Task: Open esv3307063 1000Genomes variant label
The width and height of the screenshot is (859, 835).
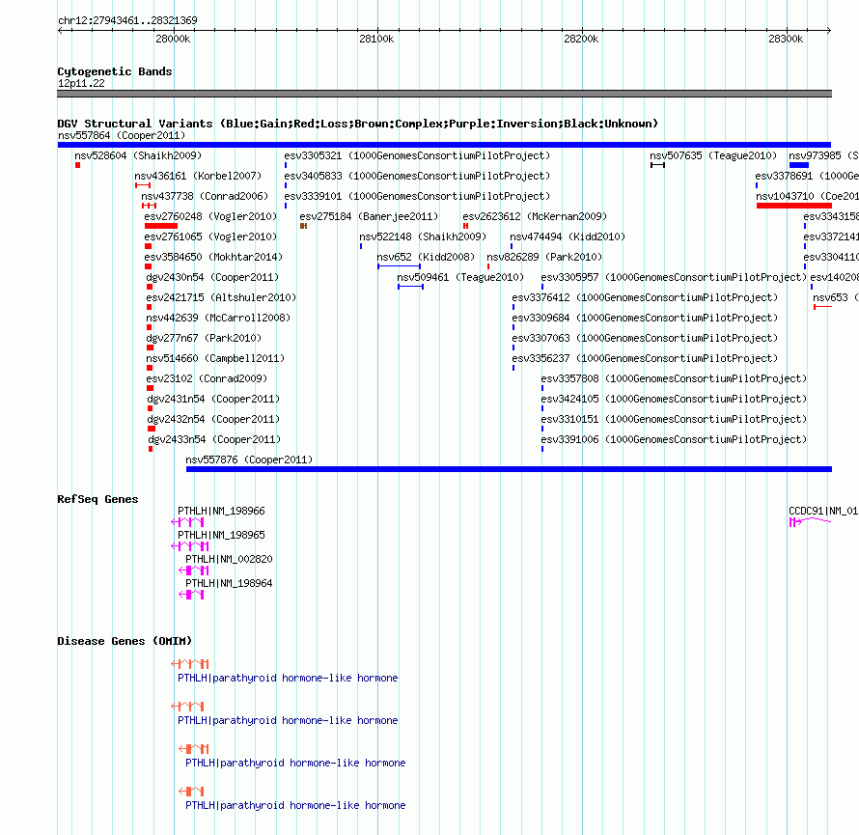Action: [645, 338]
